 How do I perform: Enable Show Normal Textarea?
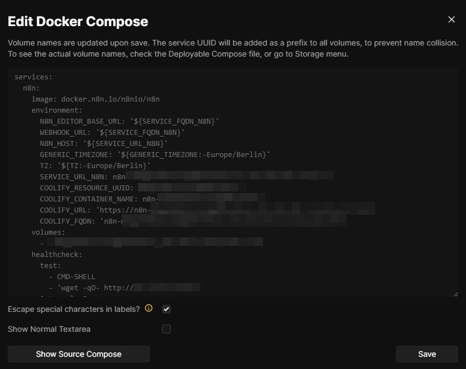click(x=166, y=329)
